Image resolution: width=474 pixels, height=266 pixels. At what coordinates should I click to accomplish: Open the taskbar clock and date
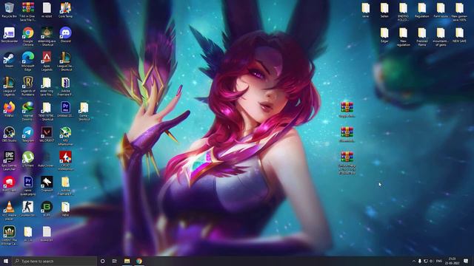tap(453, 261)
